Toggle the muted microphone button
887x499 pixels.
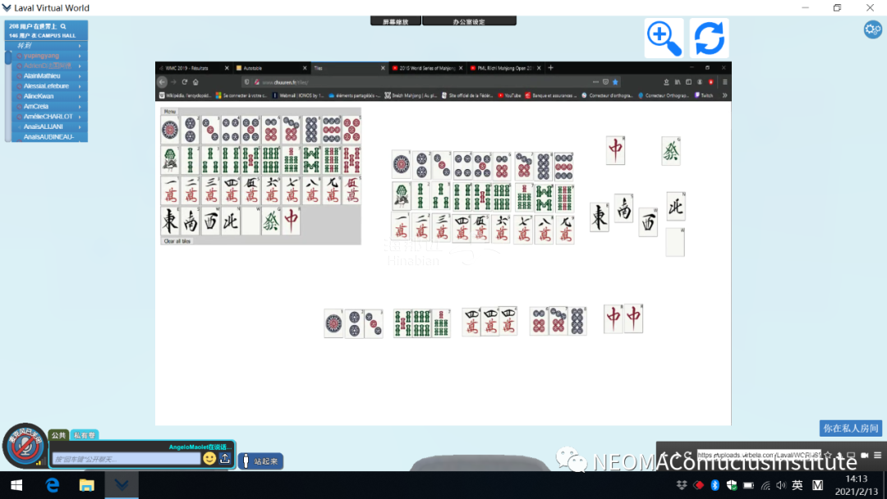pyautogui.click(x=24, y=446)
